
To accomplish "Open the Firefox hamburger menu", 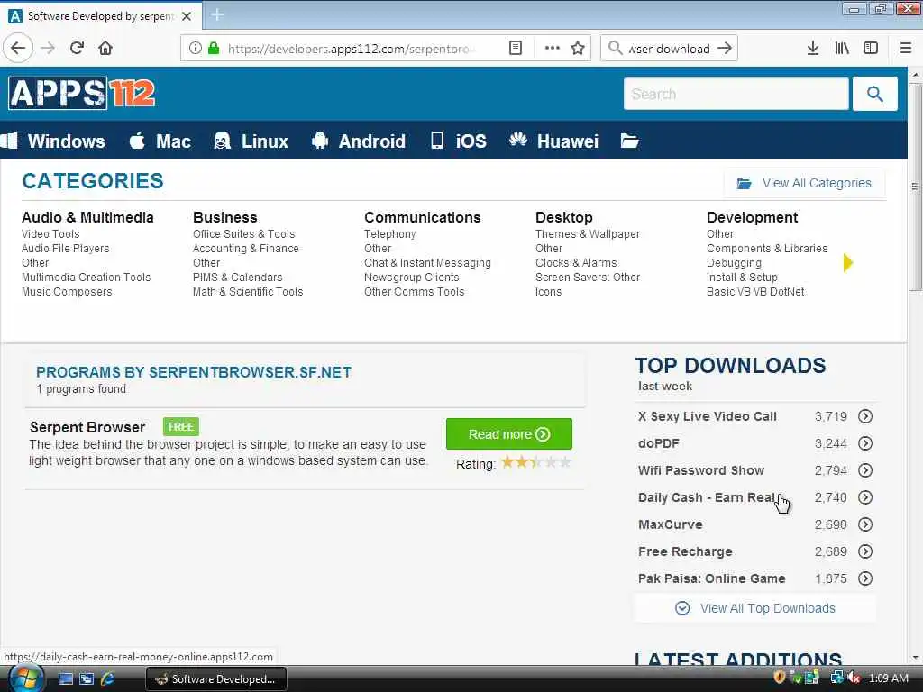I will click(x=905, y=49).
